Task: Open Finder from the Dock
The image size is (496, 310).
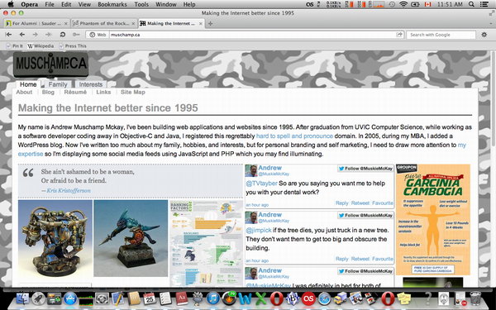Action: [x=22, y=298]
